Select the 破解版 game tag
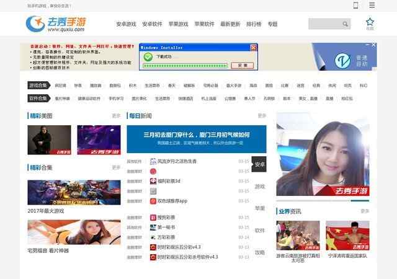 point(189,86)
